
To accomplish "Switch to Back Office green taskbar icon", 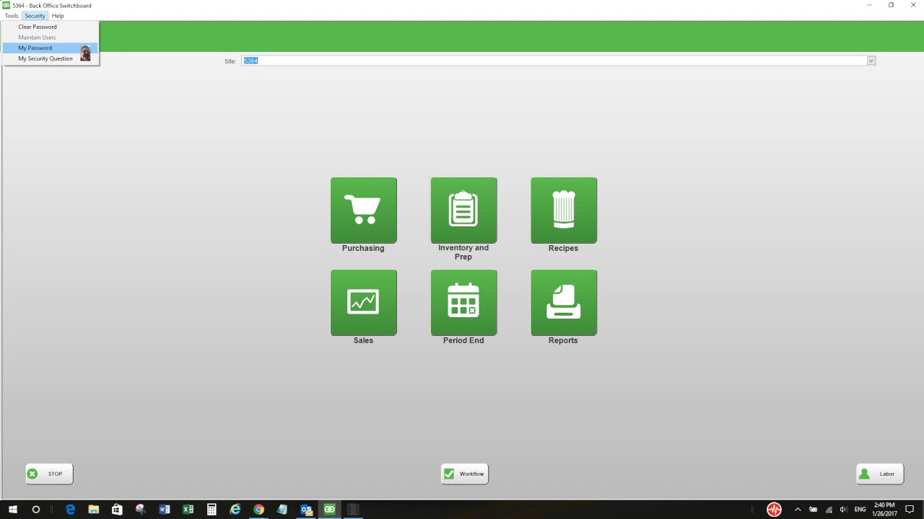I will point(330,510).
